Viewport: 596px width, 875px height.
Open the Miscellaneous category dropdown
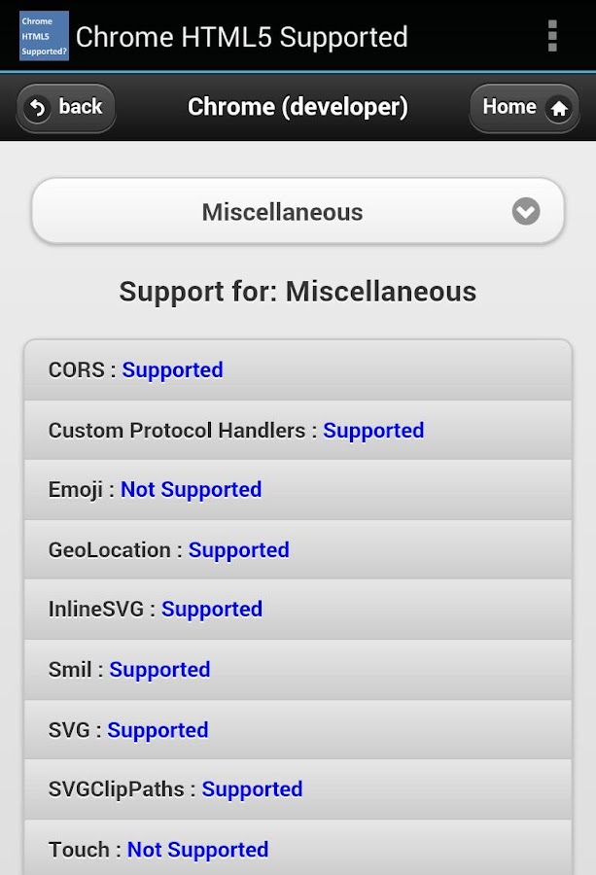click(x=282, y=212)
